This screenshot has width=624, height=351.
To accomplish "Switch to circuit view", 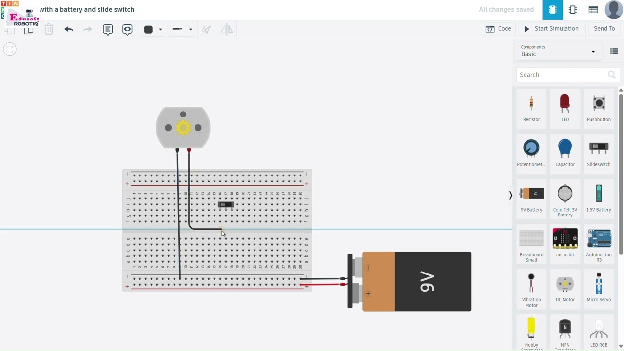I will pyautogui.click(x=553, y=10).
